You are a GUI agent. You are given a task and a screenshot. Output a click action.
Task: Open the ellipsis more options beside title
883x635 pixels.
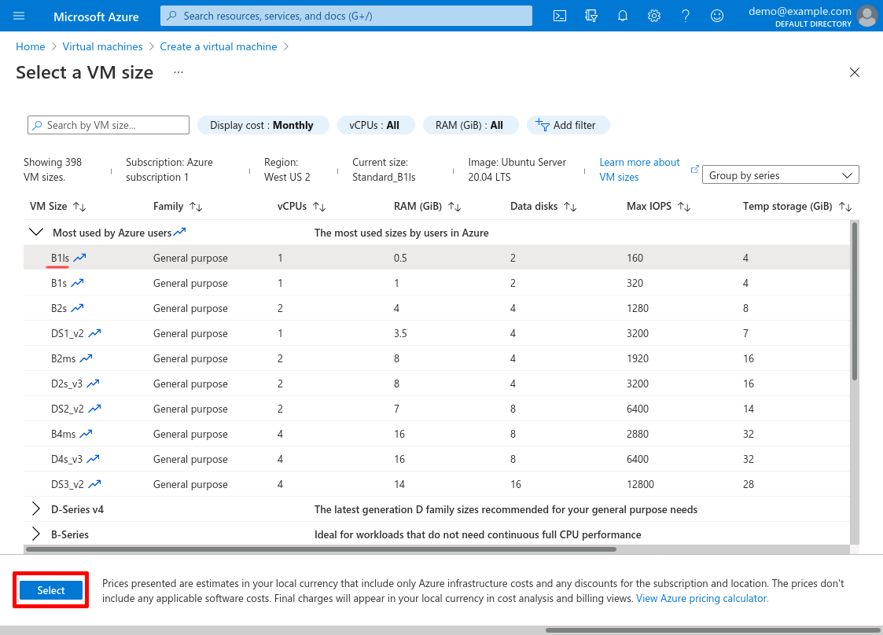pos(178,72)
